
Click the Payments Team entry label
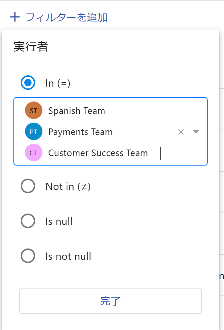[x=80, y=132]
